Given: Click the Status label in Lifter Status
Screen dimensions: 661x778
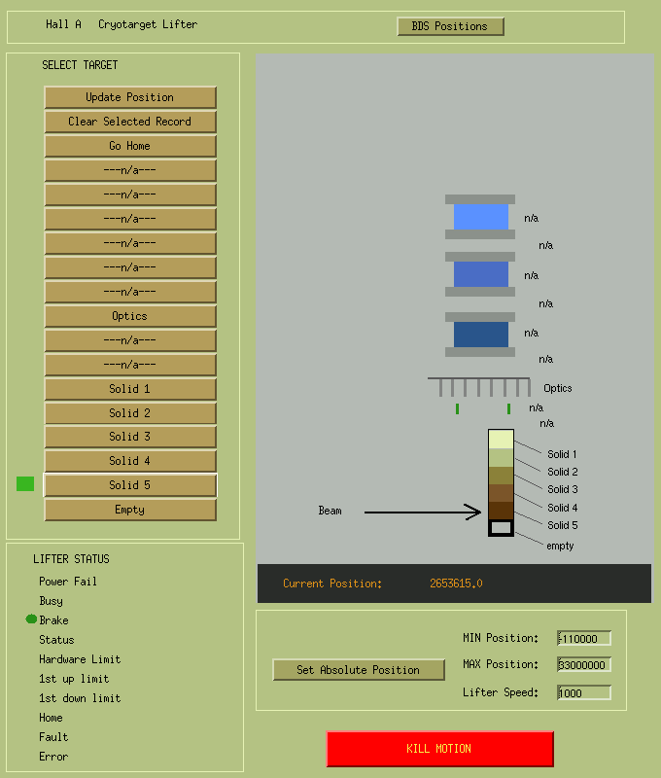Looking at the screenshot, I should coord(56,640).
